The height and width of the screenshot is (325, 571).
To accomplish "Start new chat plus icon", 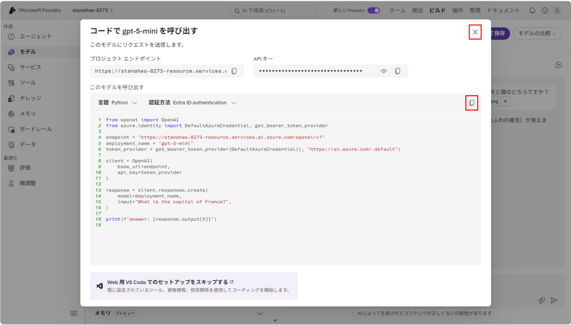I will pos(558,65).
